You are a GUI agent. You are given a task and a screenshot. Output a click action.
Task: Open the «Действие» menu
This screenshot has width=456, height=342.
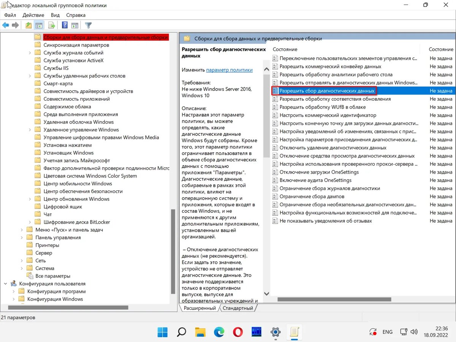click(33, 15)
